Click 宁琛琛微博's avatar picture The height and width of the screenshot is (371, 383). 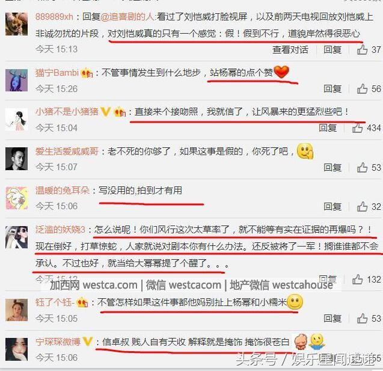[x=17, y=349]
